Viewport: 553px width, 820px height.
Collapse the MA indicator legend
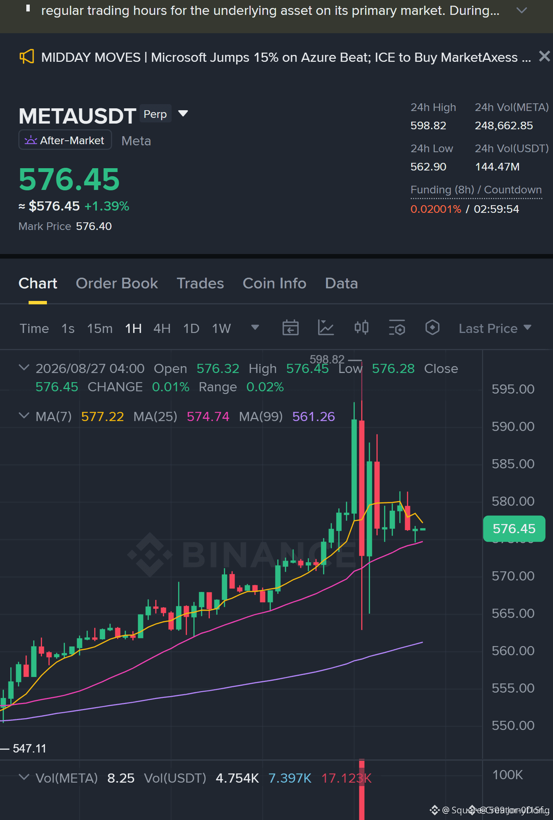point(24,416)
